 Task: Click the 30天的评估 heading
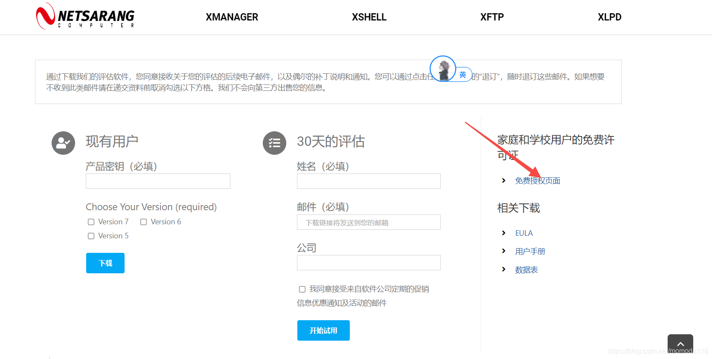331,142
